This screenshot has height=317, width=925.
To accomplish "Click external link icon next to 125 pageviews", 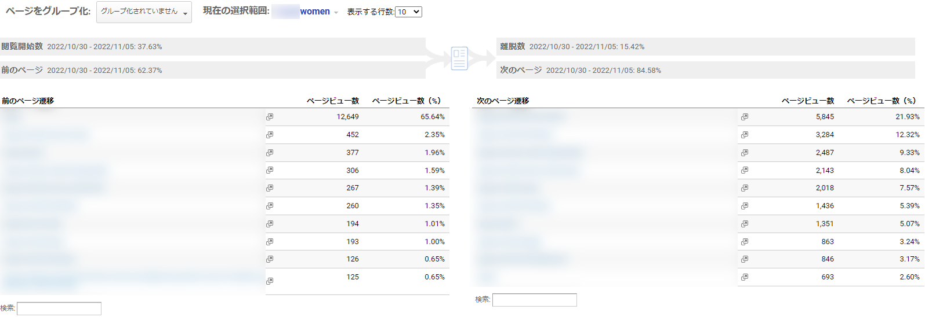I will click(270, 281).
